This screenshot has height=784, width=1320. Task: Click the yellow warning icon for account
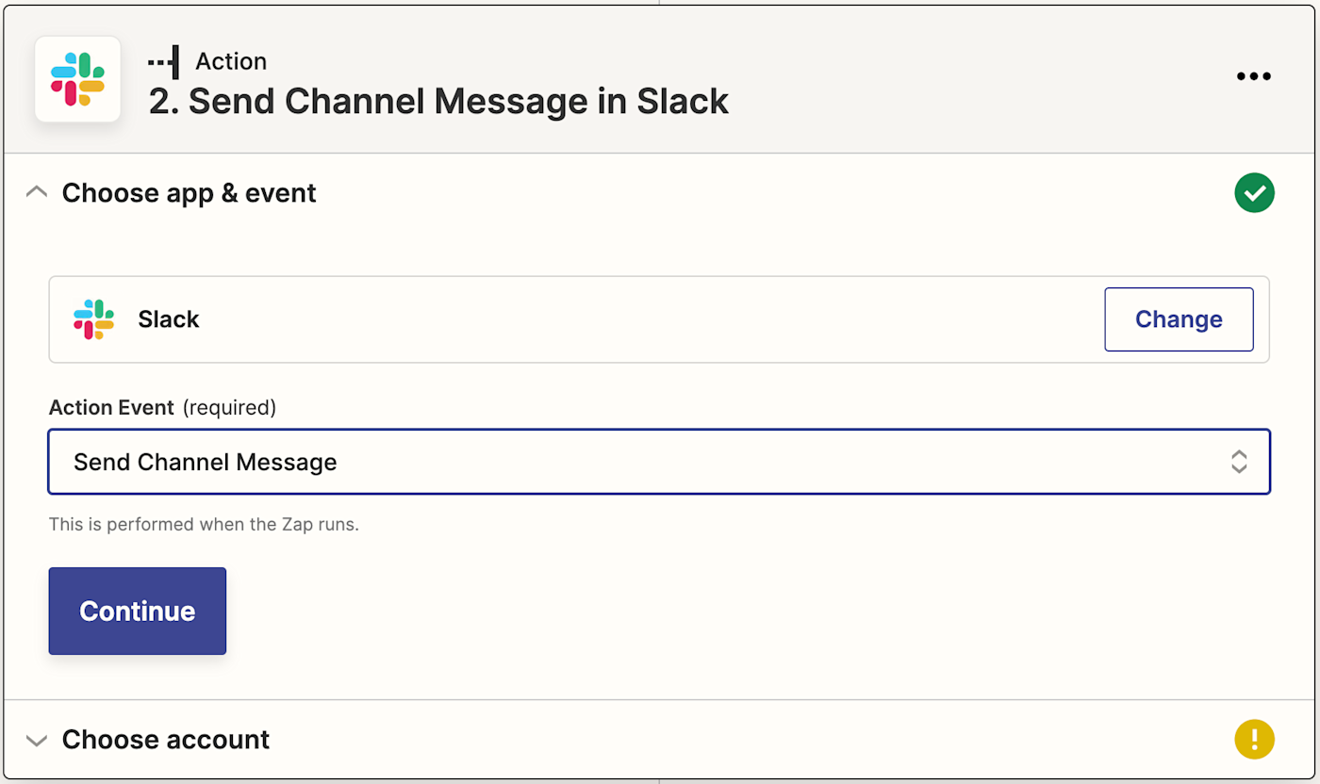[1254, 740]
